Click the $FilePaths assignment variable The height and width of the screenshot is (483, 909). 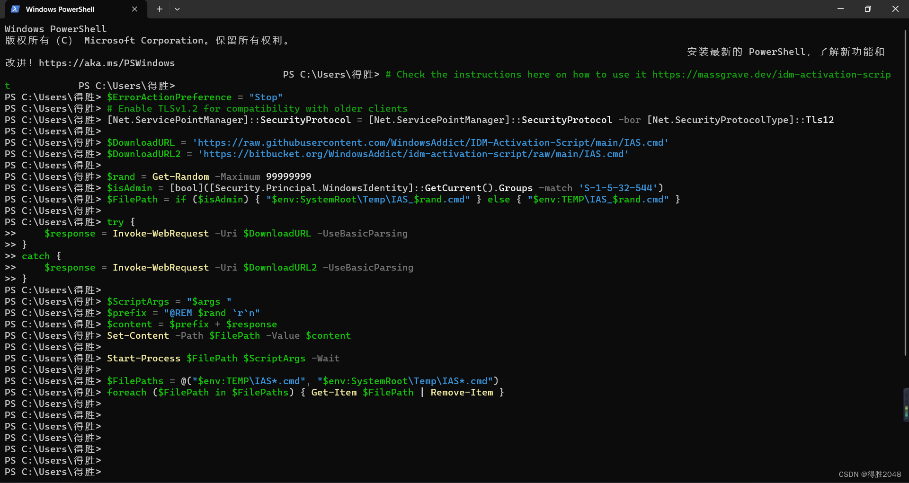(135, 381)
